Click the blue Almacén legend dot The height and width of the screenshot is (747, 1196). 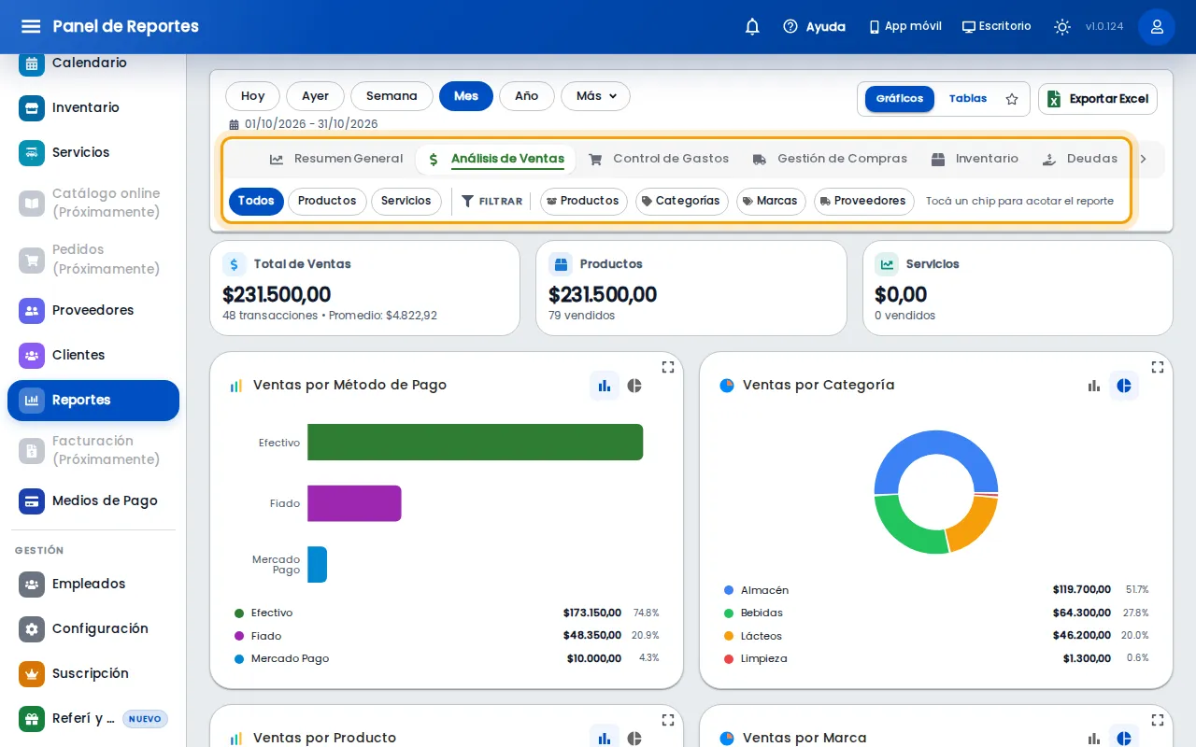click(729, 590)
